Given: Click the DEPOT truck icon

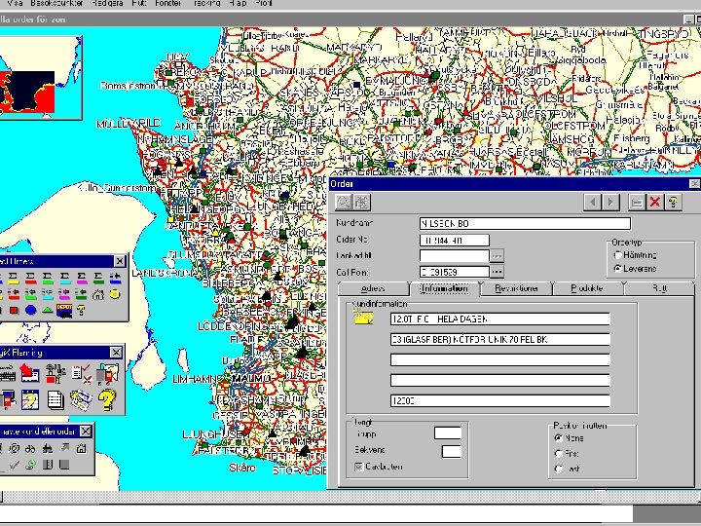Looking at the screenshot, I should point(64,311).
